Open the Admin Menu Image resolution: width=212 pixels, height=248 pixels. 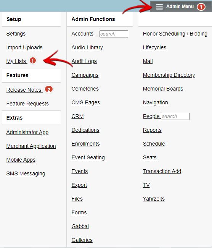pos(181,6)
